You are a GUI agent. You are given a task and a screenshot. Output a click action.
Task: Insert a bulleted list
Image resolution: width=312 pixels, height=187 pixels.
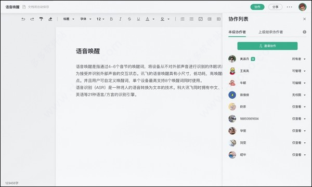pos(191,19)
